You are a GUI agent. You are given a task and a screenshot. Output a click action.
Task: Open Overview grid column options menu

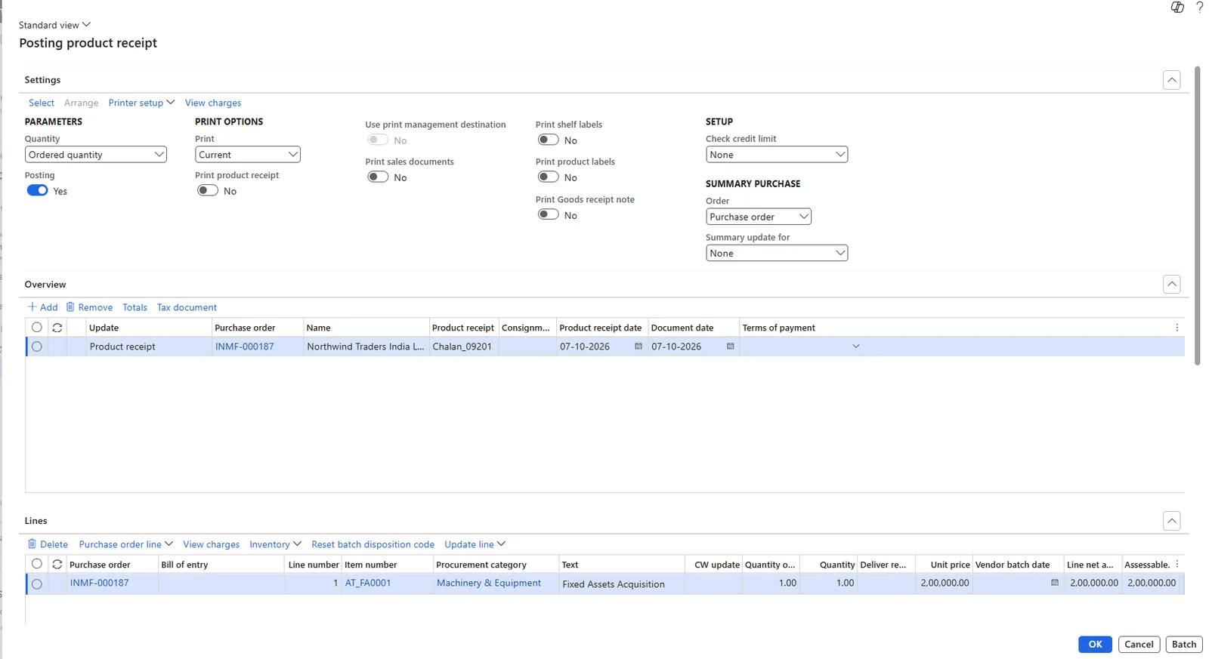1177,328
